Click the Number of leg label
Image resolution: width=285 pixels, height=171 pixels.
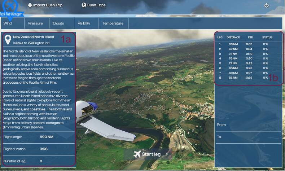[14, 161]
